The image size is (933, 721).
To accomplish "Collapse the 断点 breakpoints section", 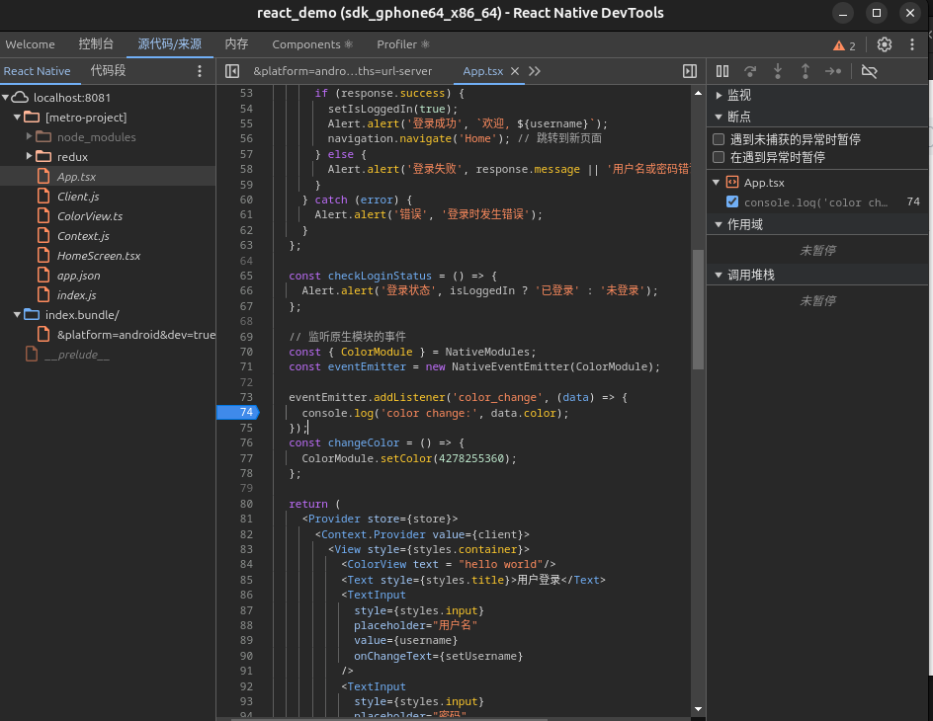I will 719,117.
